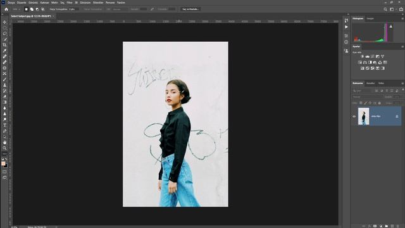The image size is (405, 228).
Task: Toggle lock position
Action: tap(370, 103)
